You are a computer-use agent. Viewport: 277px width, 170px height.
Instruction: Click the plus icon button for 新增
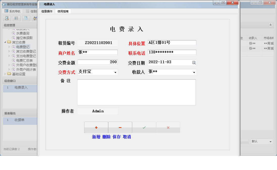coord(96,127)
